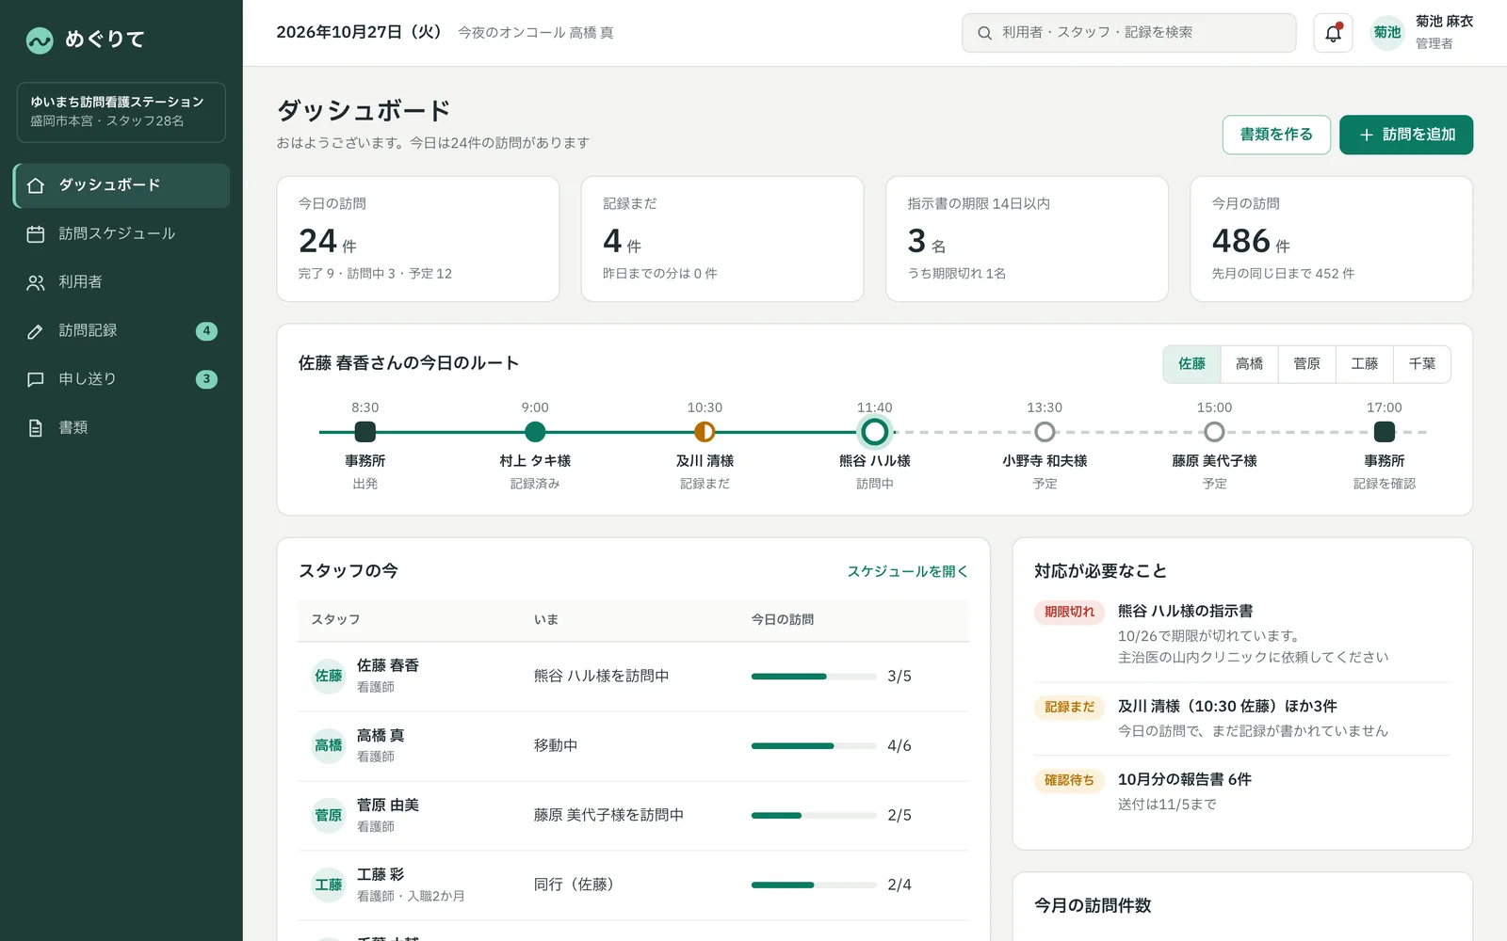Open notifications with the bell icon
The width and height of the screenshot is (1507, 941).
(1333, 33)
